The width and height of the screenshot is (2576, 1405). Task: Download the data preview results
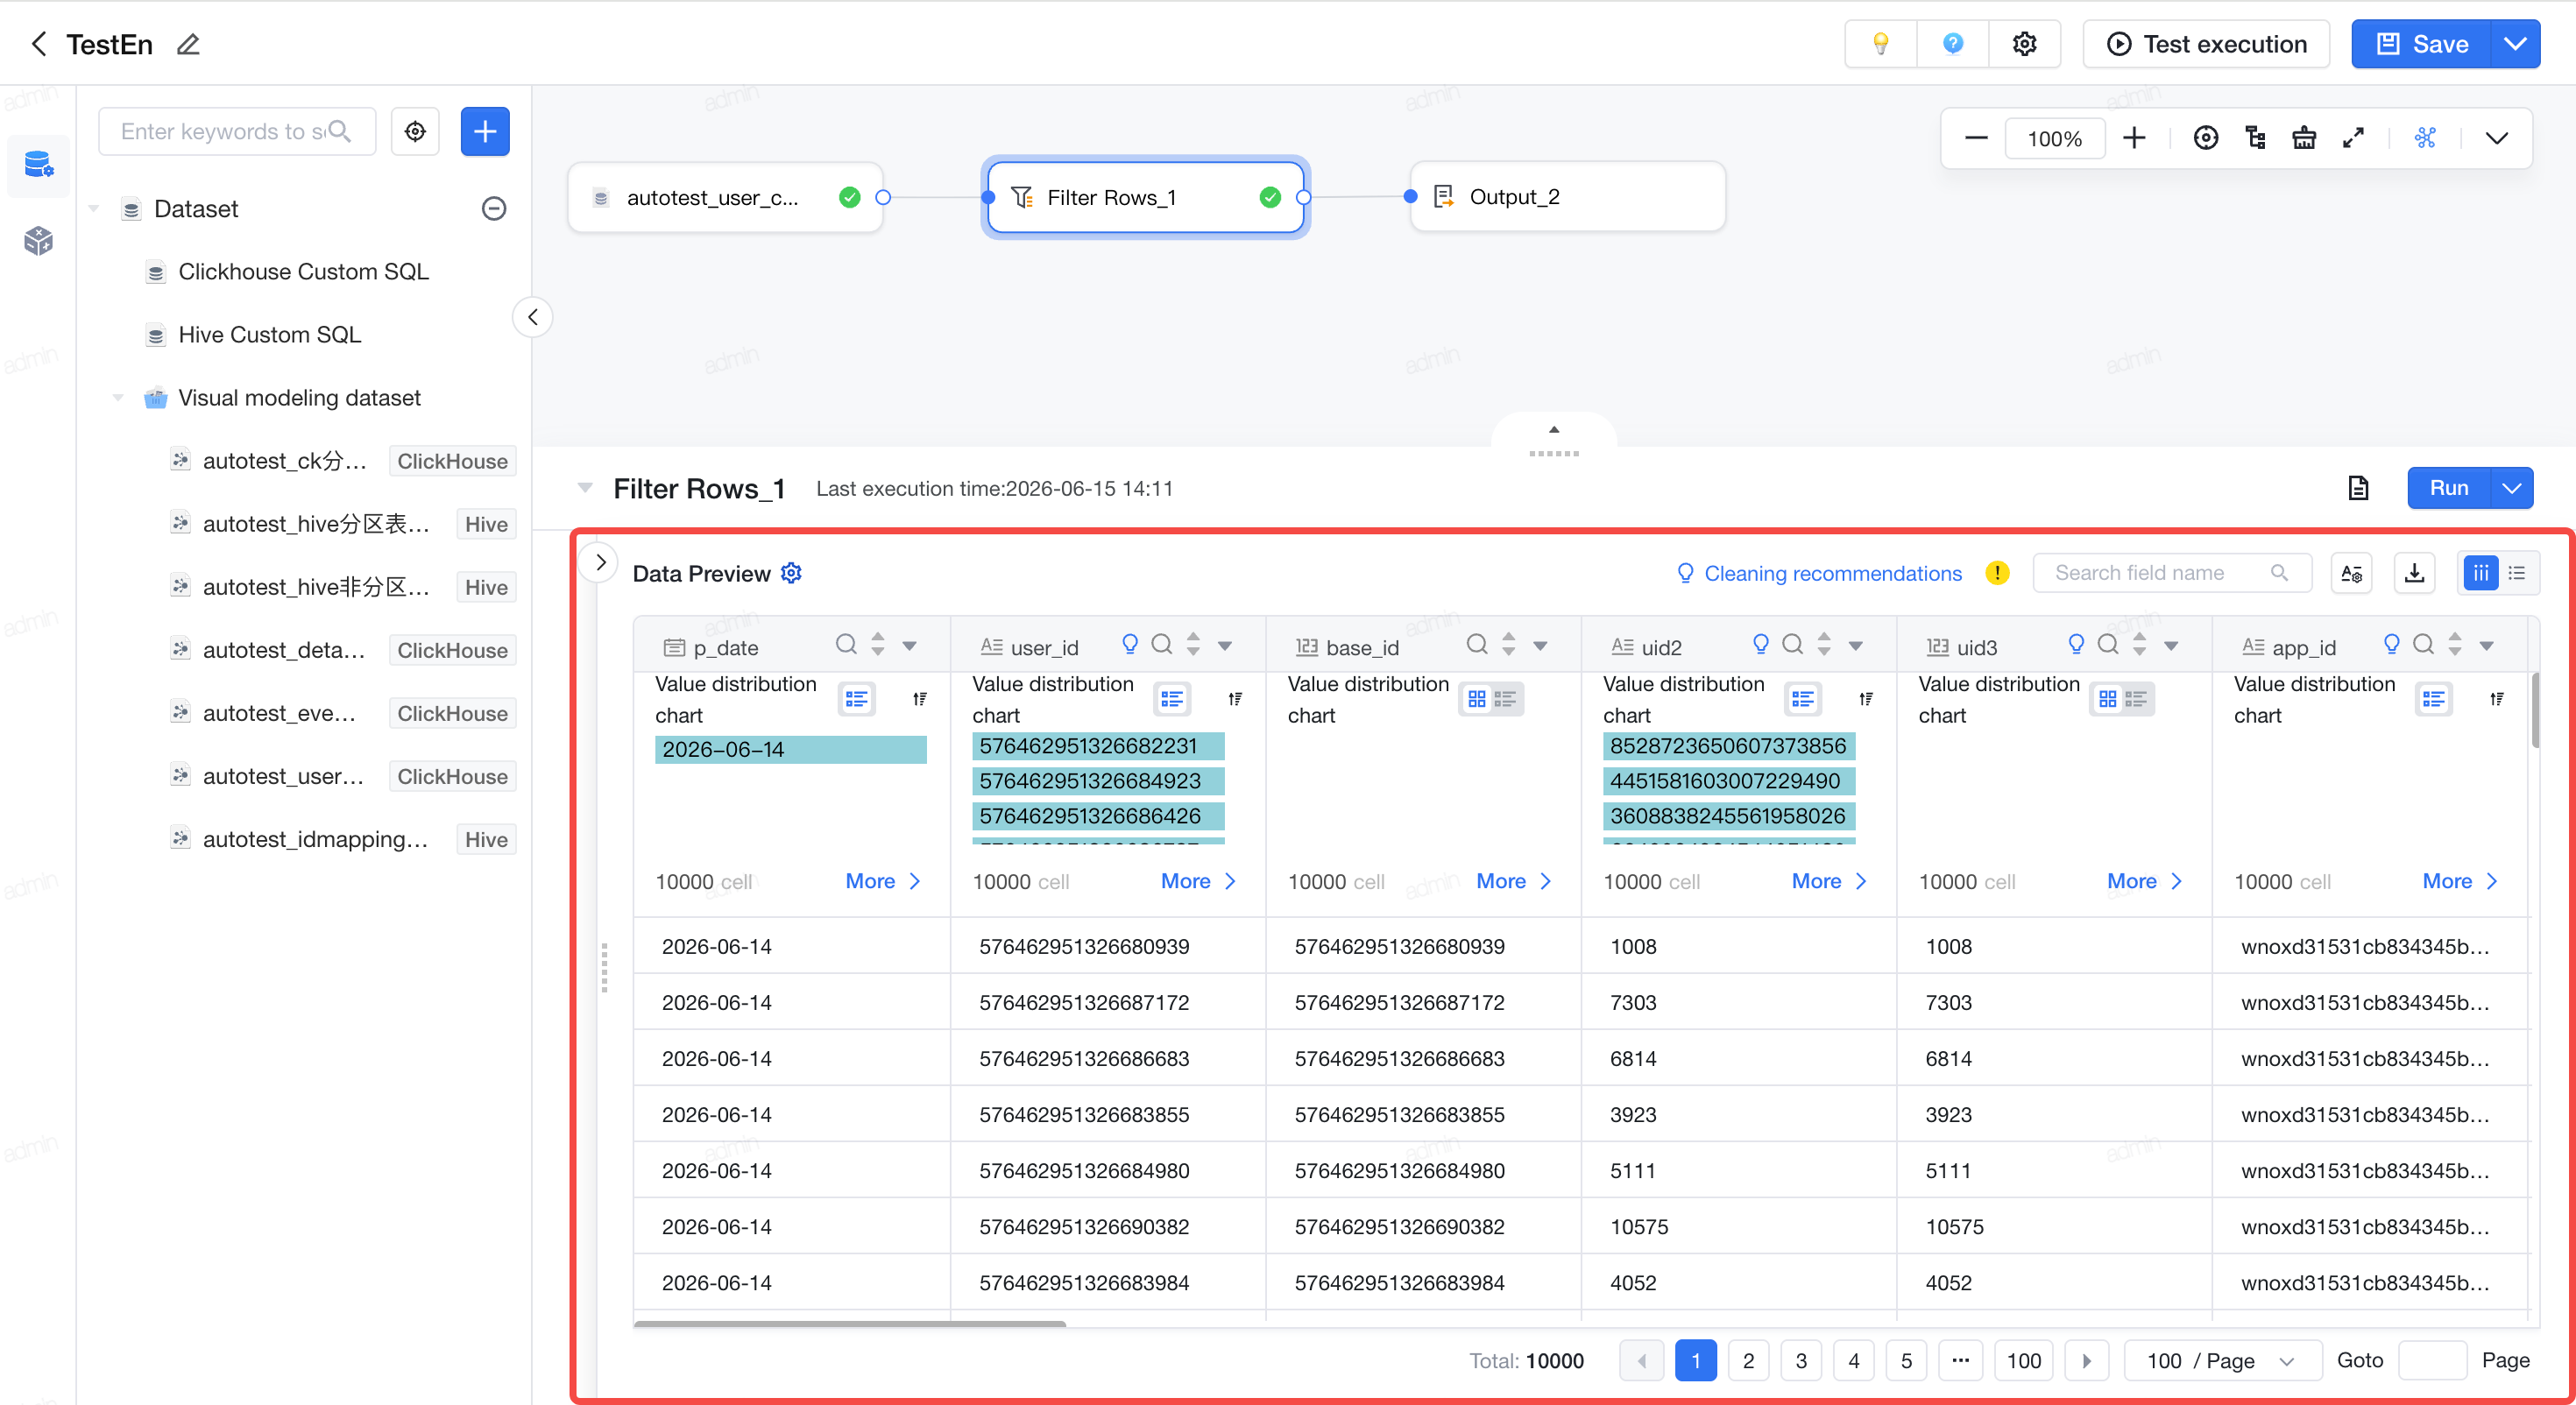tap(2414, 573)
